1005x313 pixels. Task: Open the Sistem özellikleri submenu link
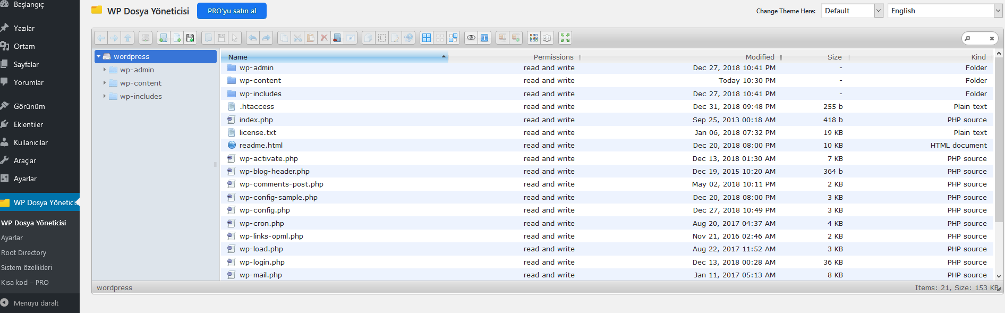click(x=27, y=267)
